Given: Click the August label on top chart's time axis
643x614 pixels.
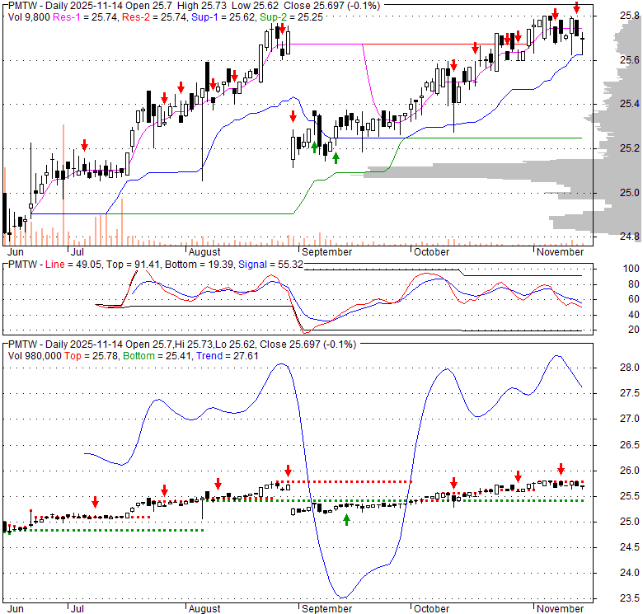Looking at the screenshot, I should tap(204, 252).
